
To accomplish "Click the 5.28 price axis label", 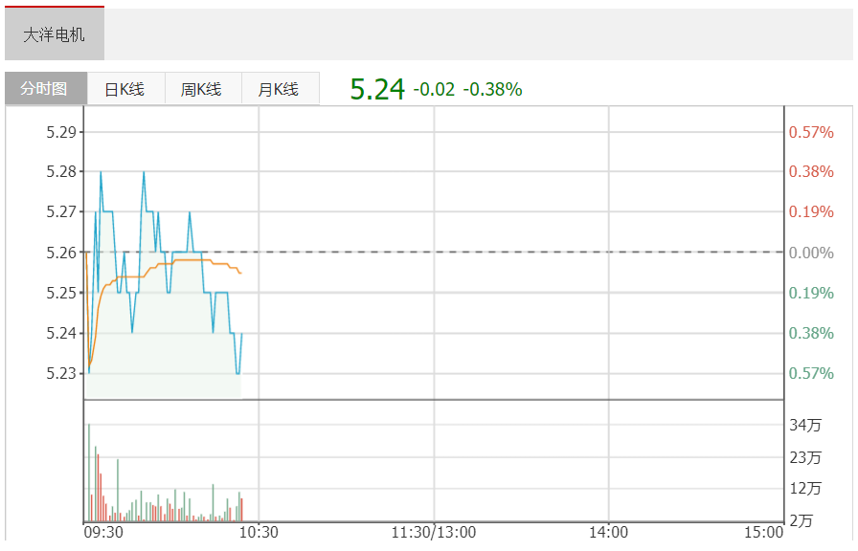I will pos(61,171).
